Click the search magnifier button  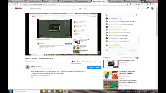(x=85, y=8)
